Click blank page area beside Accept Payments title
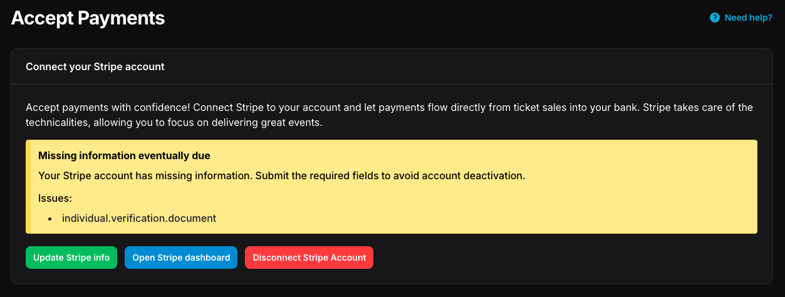This screenshot has width=785, height=297. [407, 18]
